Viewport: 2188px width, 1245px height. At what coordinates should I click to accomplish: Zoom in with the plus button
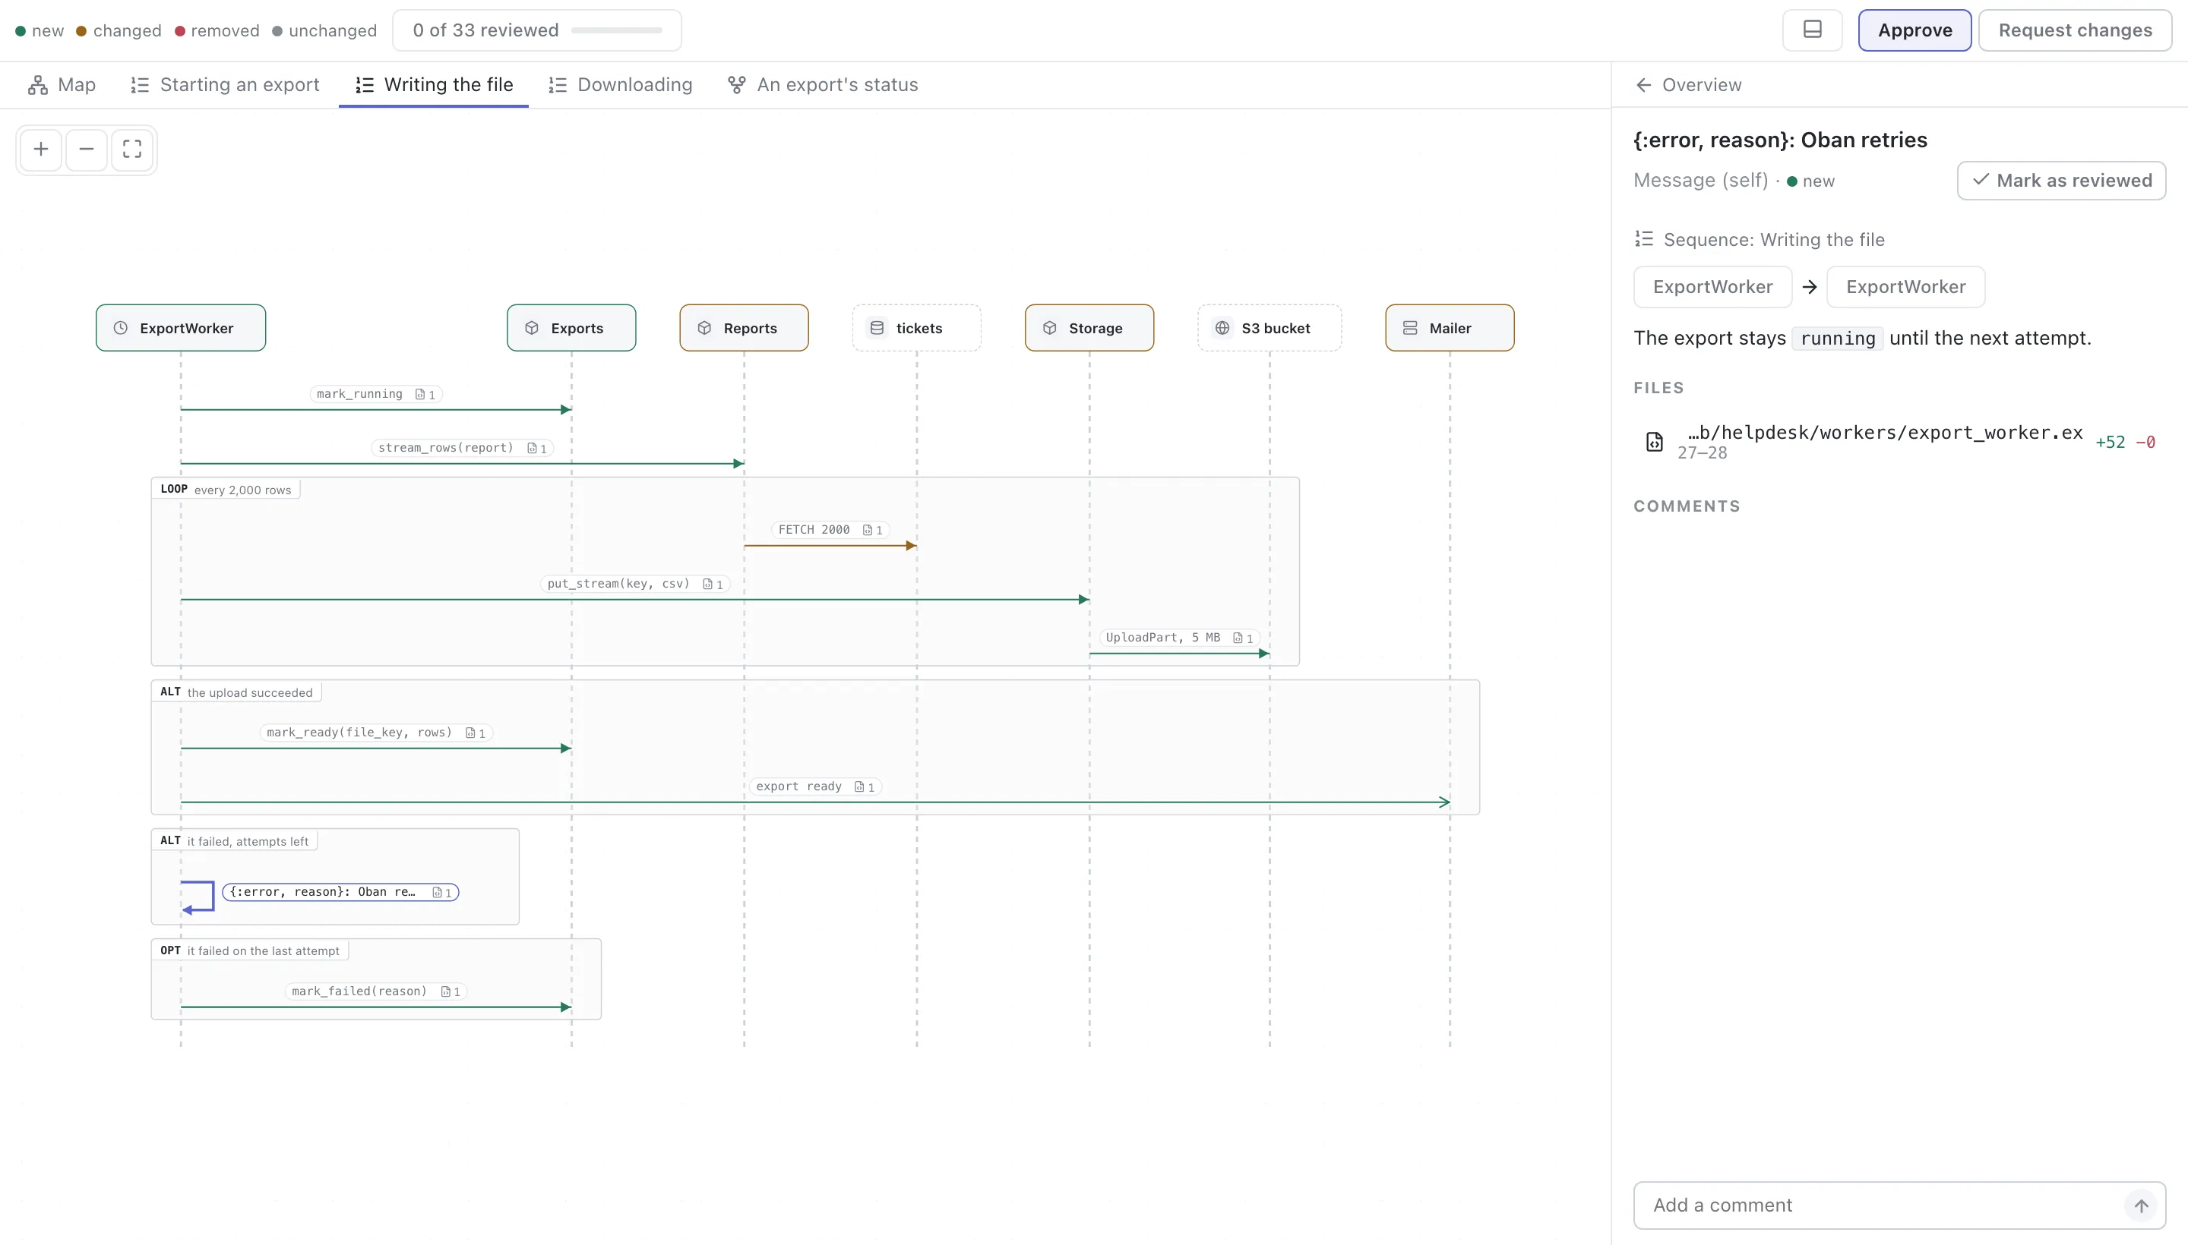(40, 150)
